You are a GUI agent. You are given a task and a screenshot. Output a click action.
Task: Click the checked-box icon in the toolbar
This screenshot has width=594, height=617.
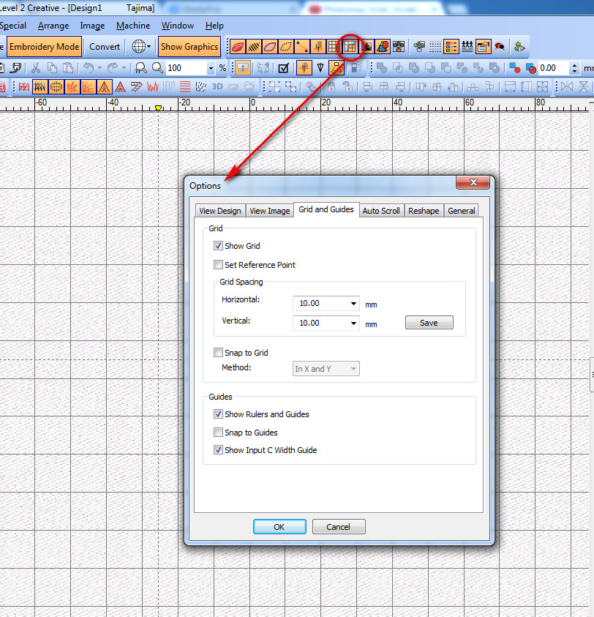283,68
